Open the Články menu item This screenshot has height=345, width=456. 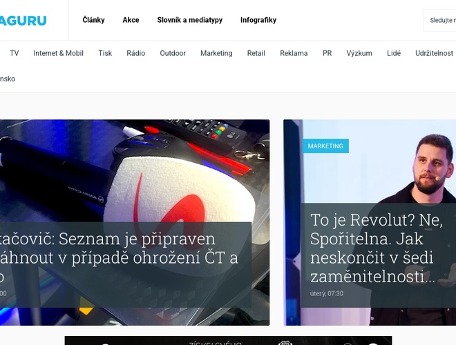(93, 20)
